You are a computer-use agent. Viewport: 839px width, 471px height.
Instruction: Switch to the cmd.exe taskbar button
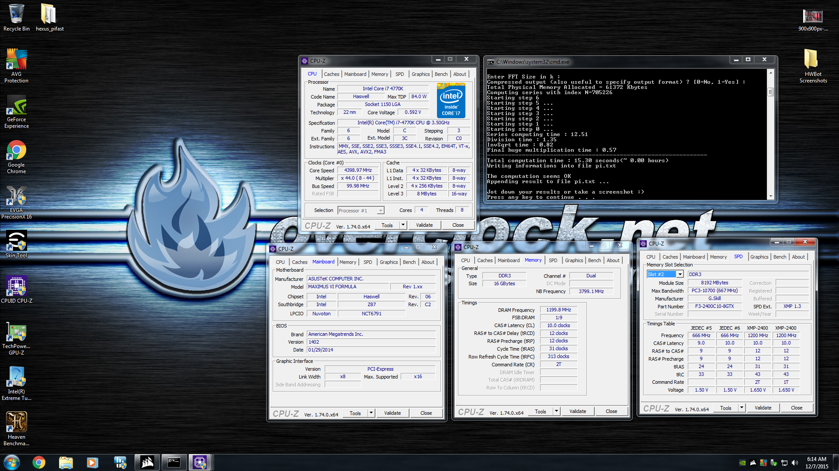pyautogui.click(x=174, y=462)
